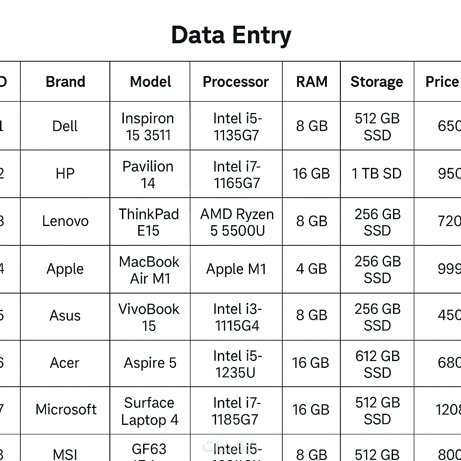Select the Aspire 5 model cell
This screenshot has height=461, width=461.
[150, 363]
